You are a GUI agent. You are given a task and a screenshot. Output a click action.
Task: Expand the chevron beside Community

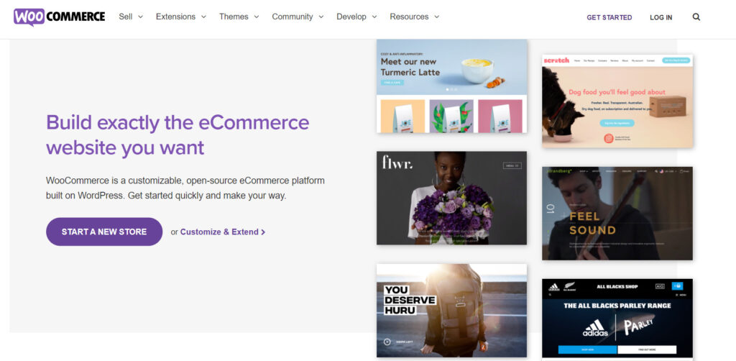321,17
